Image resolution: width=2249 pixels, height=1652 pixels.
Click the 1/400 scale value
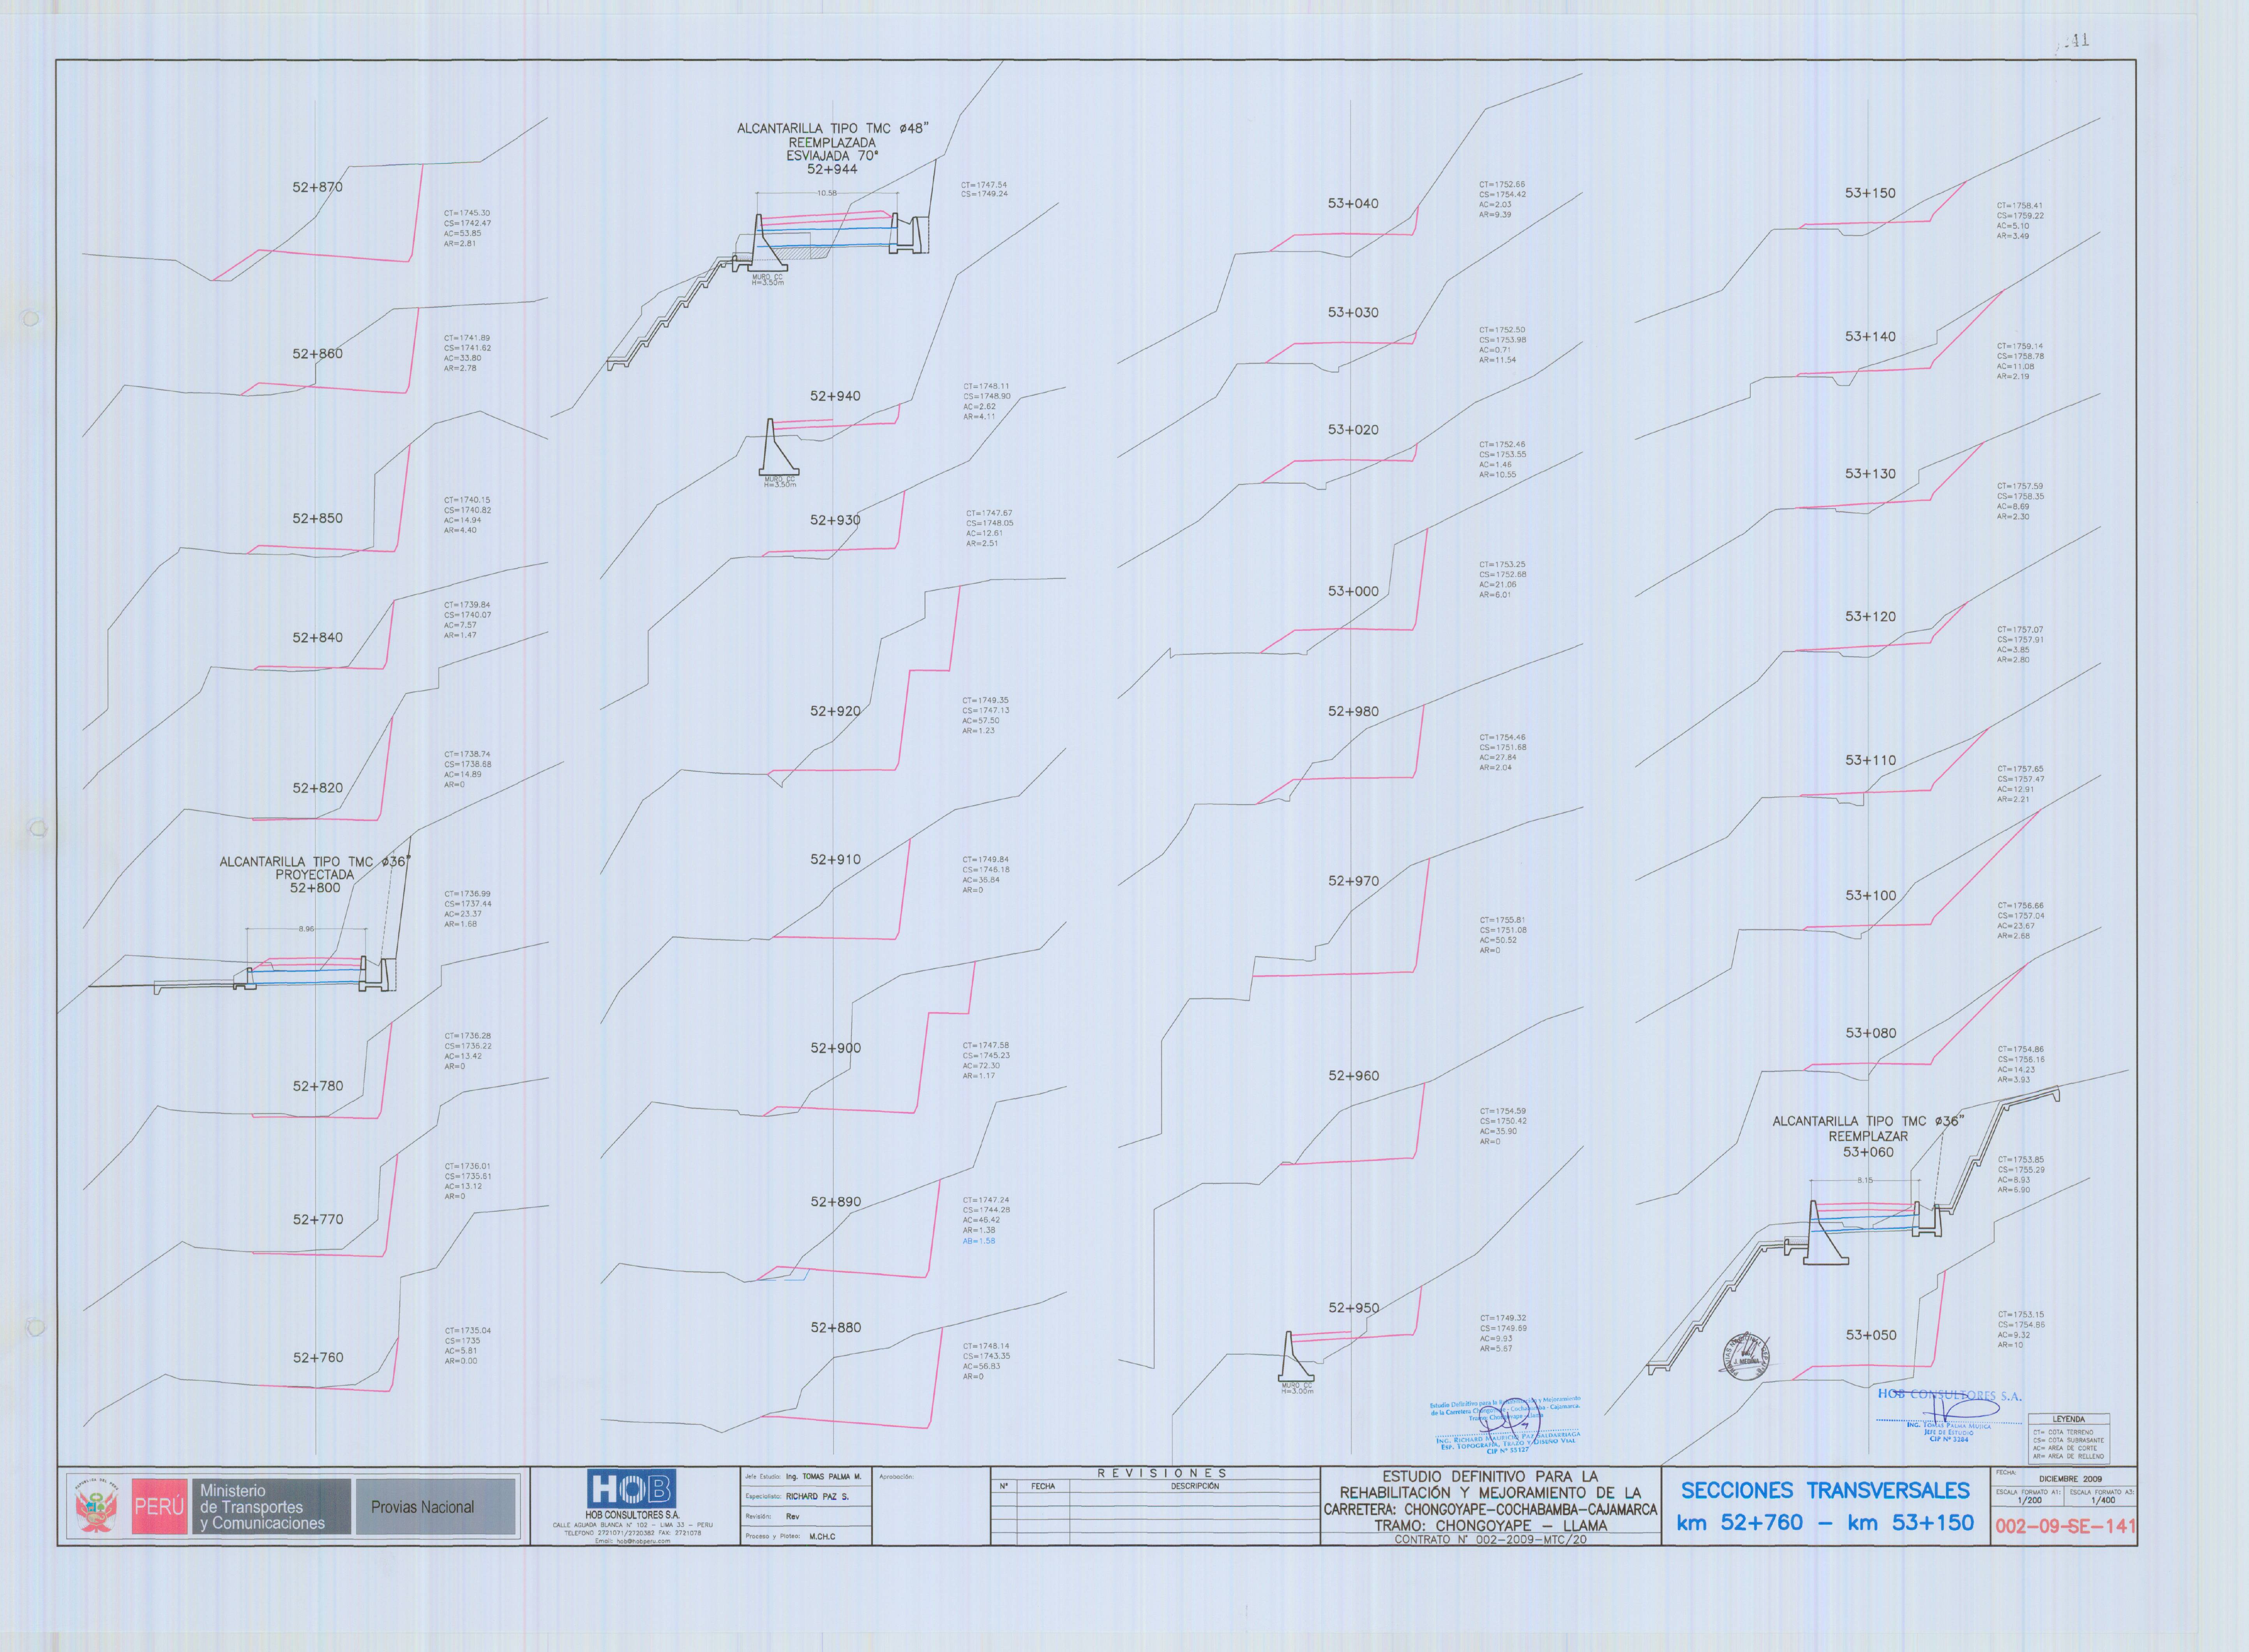coord(2102,1500)
